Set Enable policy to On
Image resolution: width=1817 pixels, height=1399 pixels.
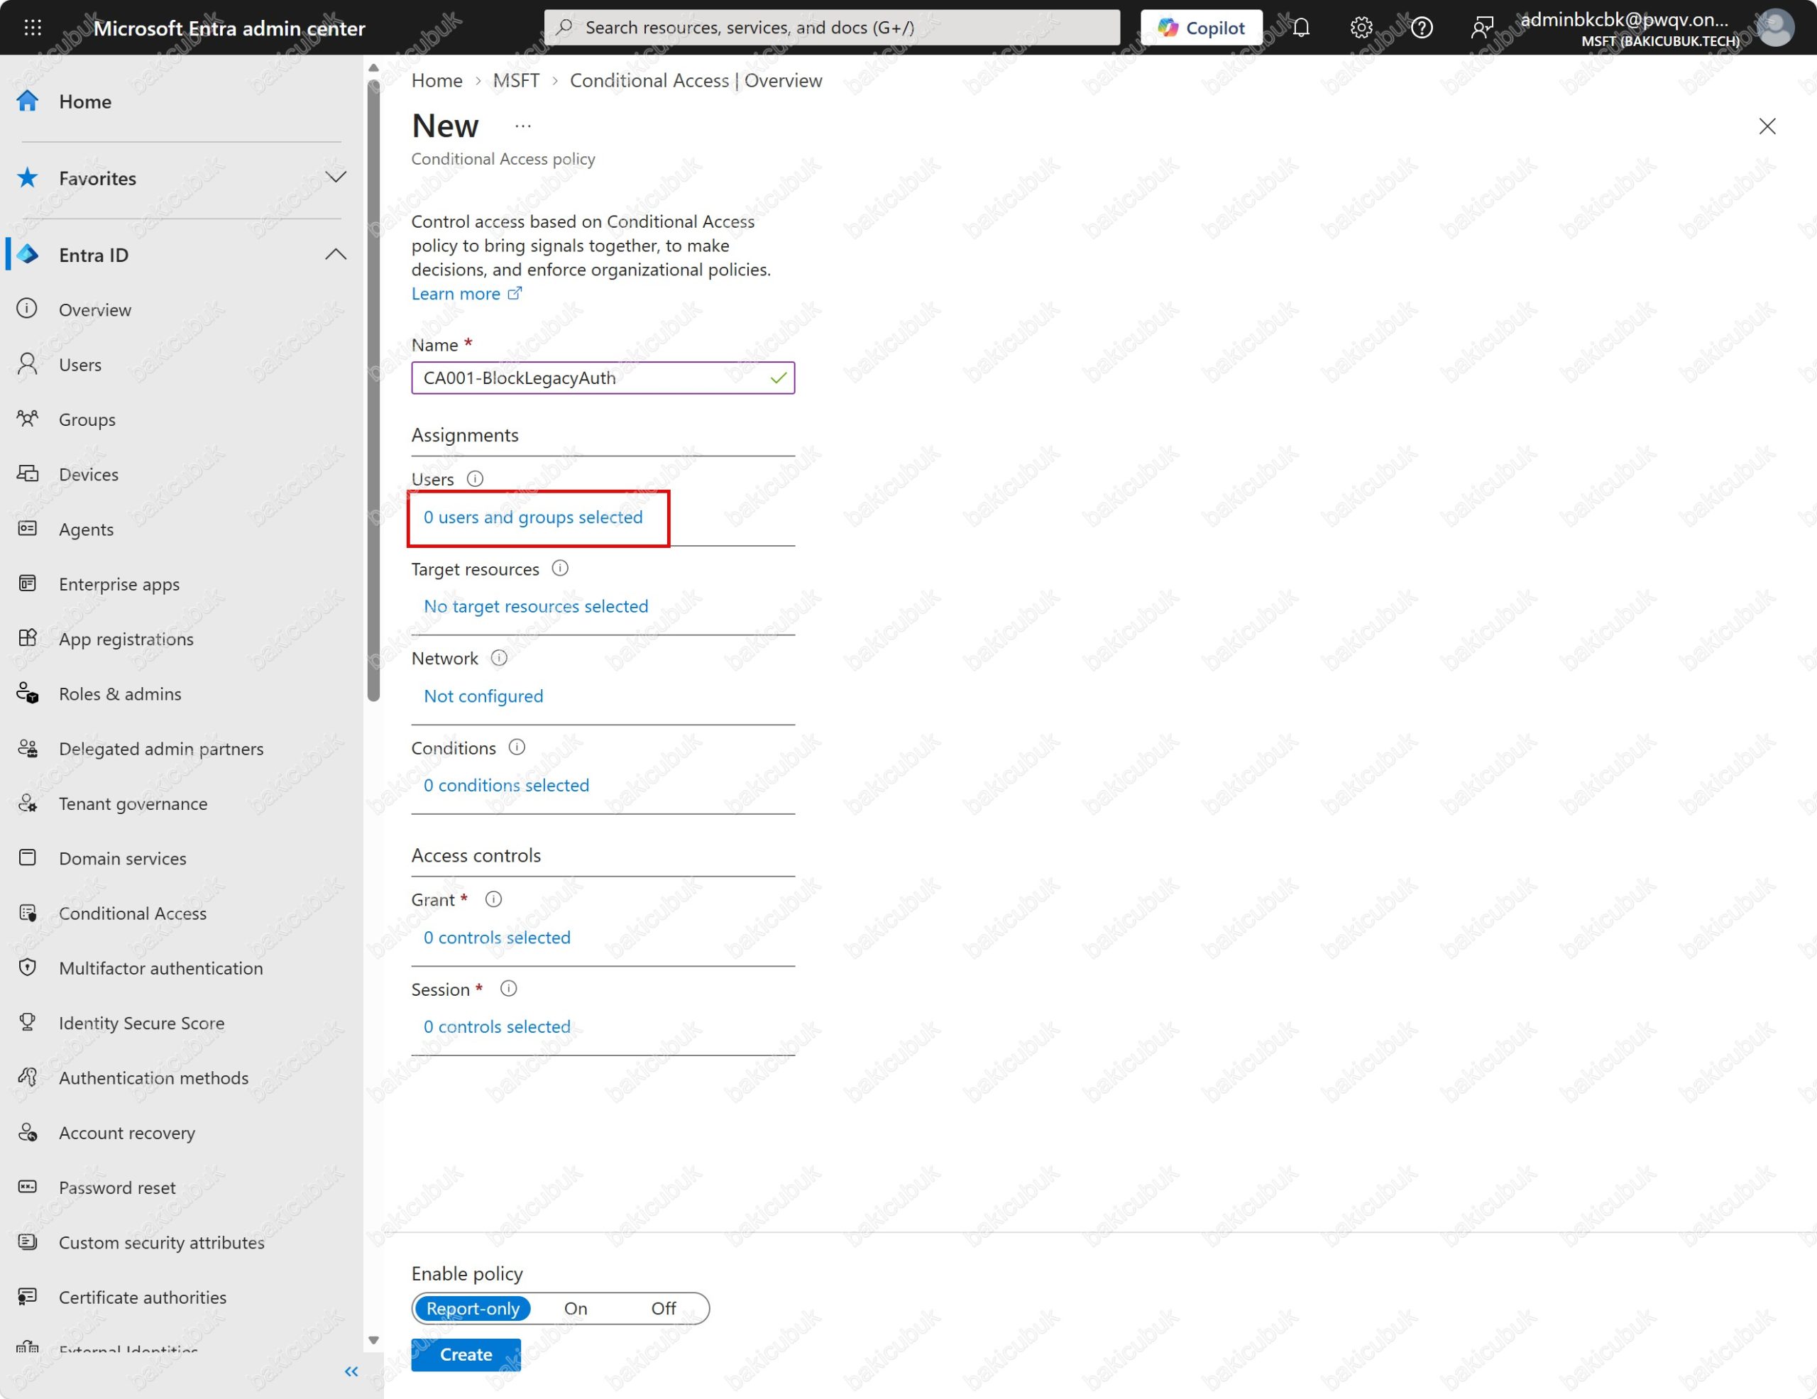(x=576, y=1307)
